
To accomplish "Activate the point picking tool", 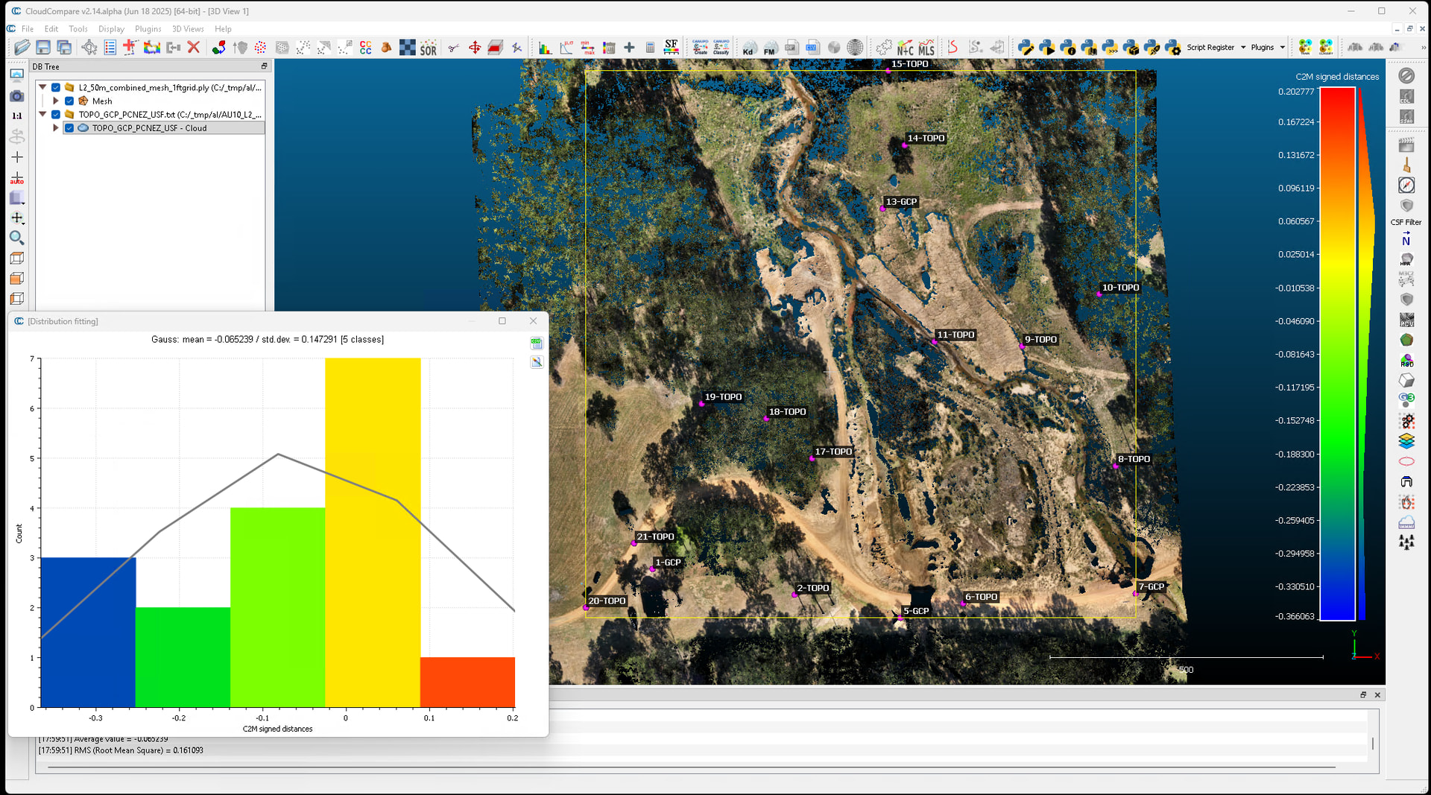I will (x=89, y=48).
